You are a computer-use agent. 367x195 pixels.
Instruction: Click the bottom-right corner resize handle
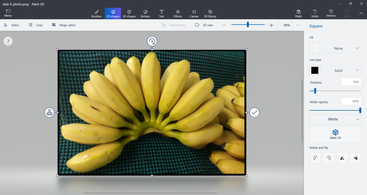pyautogui.click(x=246, y=175)
